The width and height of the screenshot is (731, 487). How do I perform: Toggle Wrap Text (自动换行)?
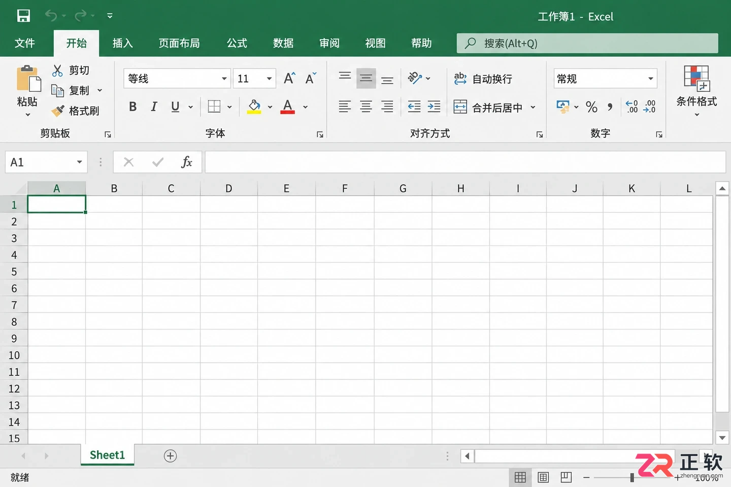point(483,79)
